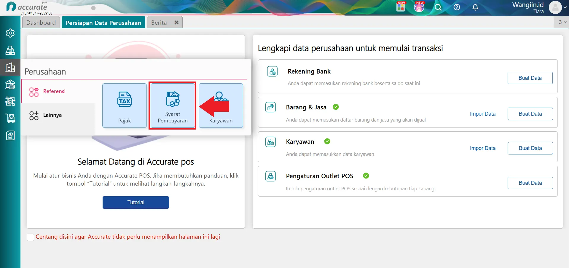Open the cash register sidebar icon
Image resolution: width=569 pixels, height=268 pixels.
point(10,50)
